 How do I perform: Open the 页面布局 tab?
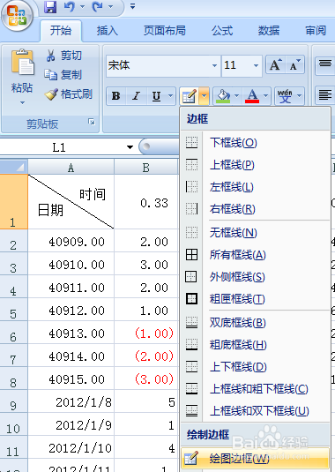tap(165, 30)
